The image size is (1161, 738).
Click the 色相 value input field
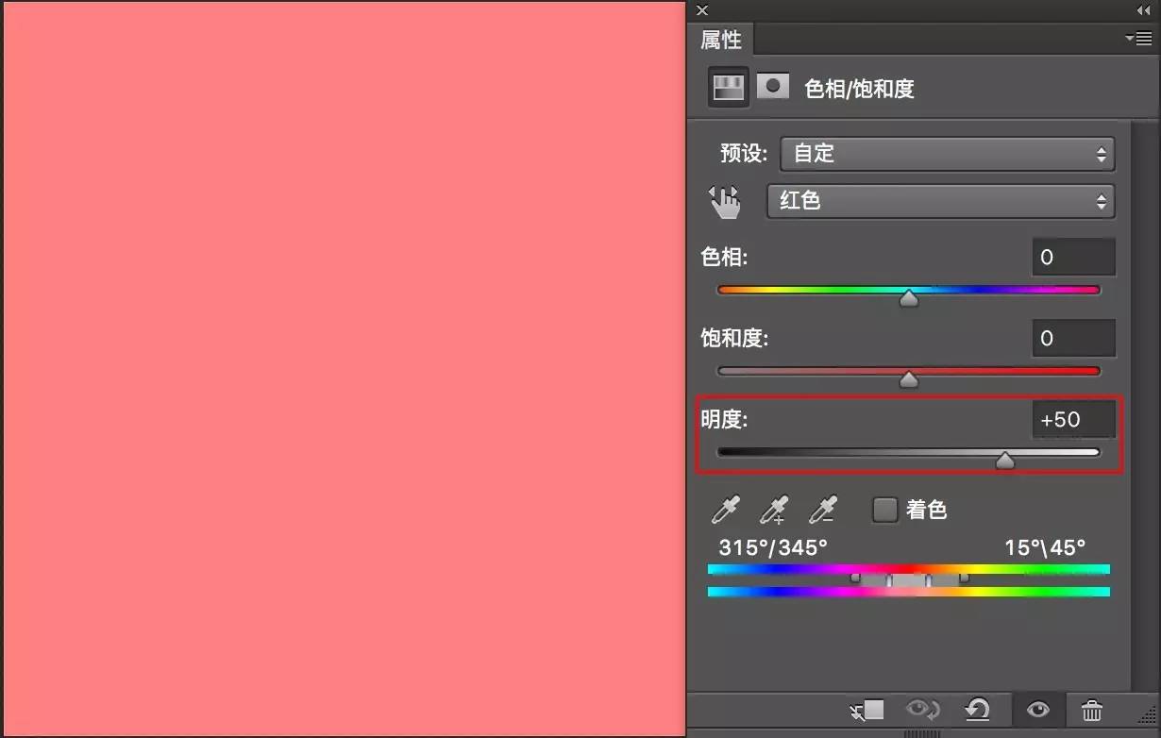click(1074, 257)
